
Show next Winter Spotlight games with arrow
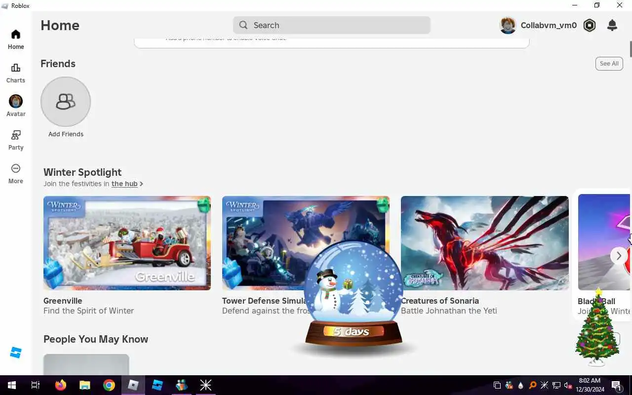tap(619, 255)
